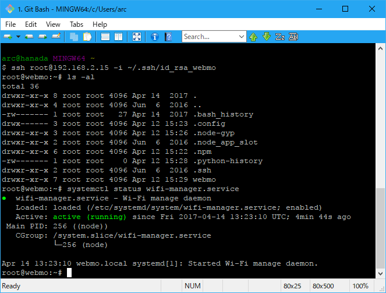
Task: Find the previous match with green up arrow
Action: (254, 37)
